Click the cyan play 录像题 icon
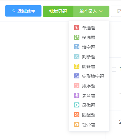 click(77, 105)
